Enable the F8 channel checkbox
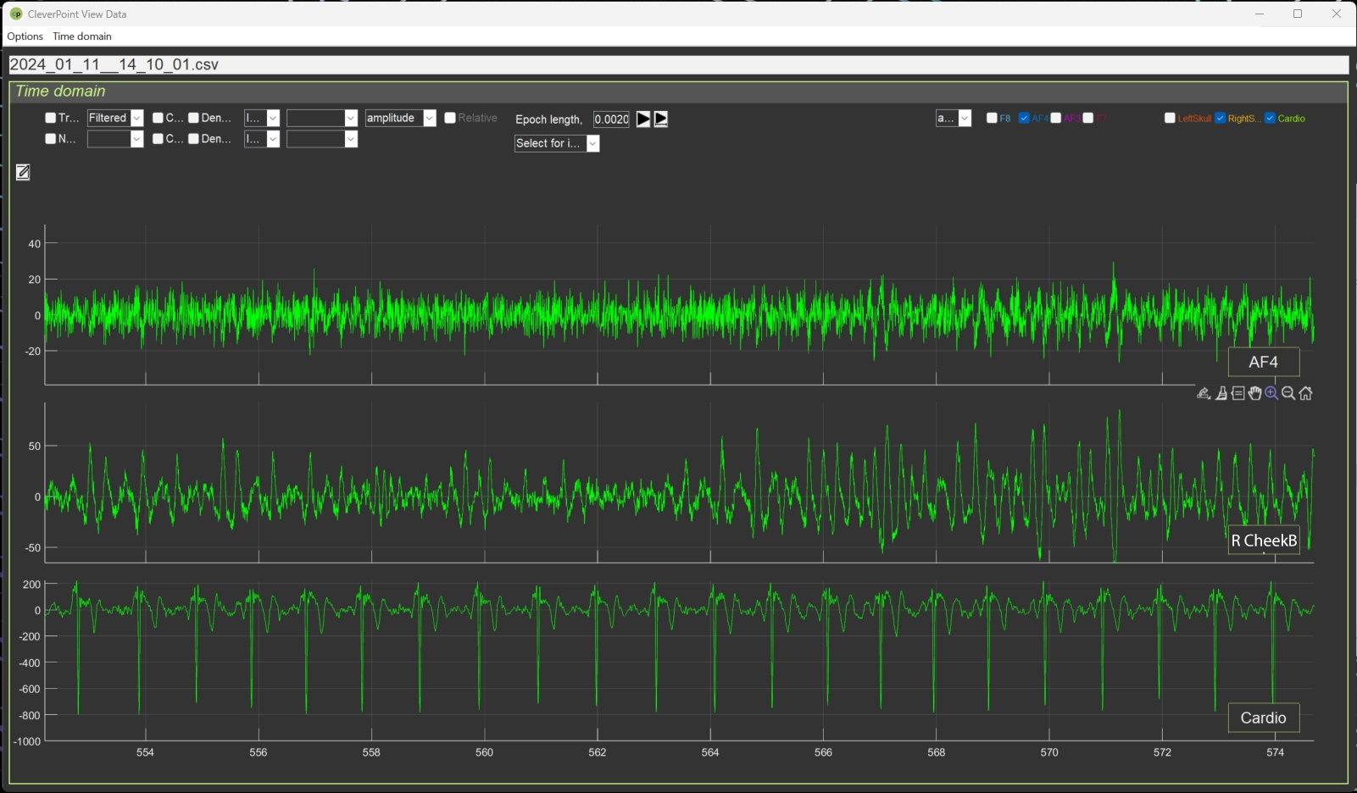The image size is (1357, 793). click(992, 118)
